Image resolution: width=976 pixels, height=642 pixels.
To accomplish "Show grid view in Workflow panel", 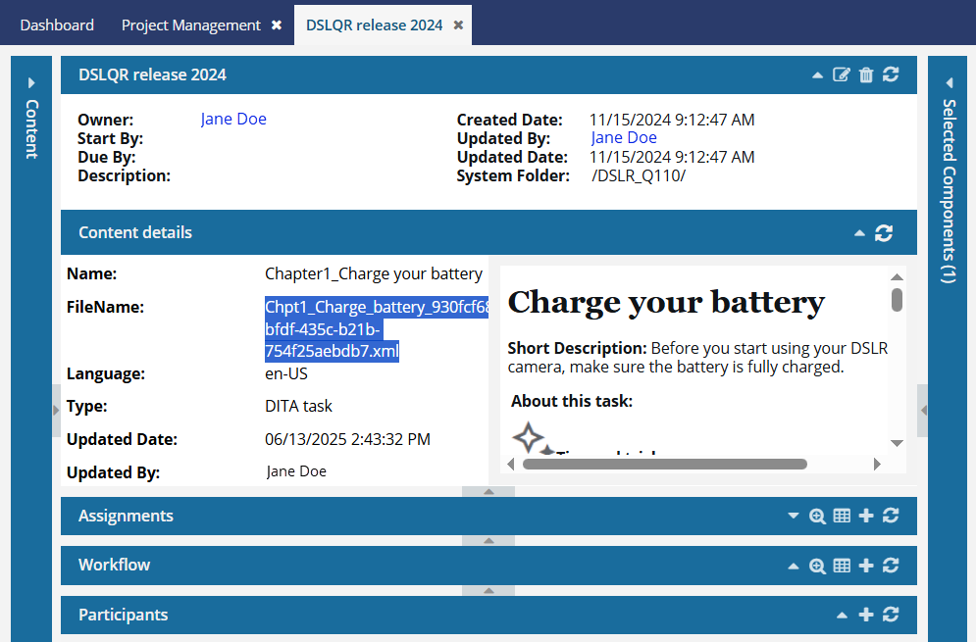I will point(842,566).
